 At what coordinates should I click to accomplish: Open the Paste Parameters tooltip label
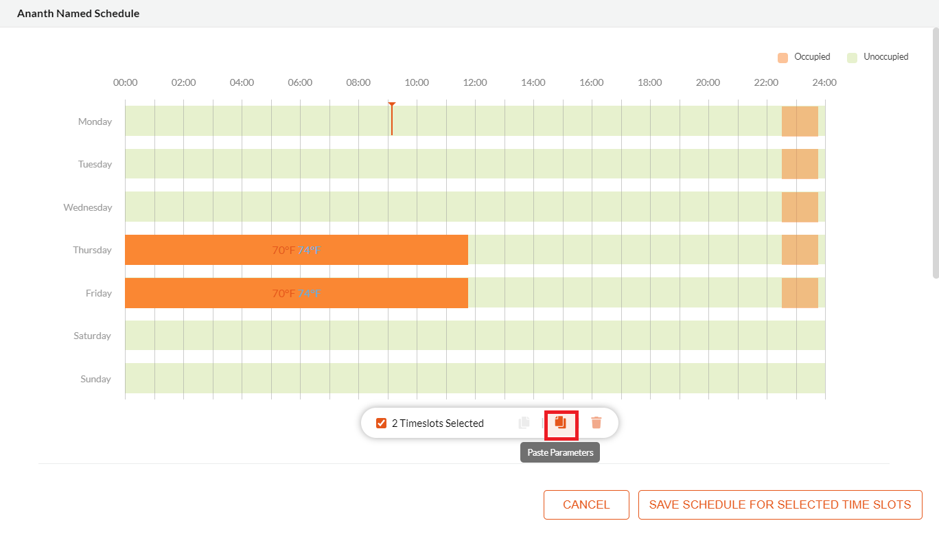559,452
